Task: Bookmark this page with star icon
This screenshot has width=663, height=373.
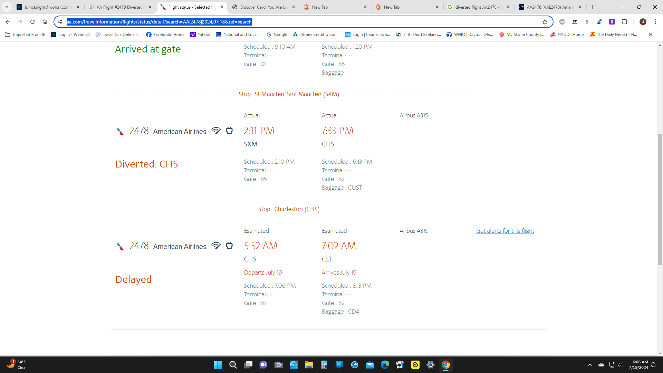Action: (x=545, y=22)
